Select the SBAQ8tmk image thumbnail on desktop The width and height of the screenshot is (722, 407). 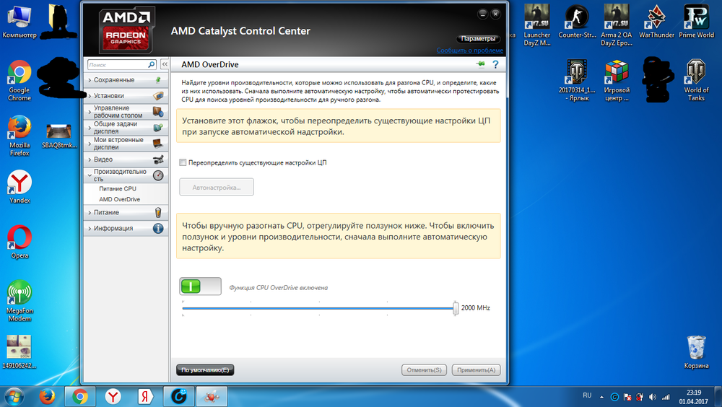(x=59, y=136)
